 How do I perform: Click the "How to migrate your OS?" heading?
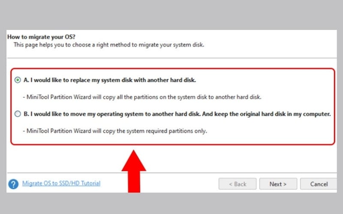36,37
